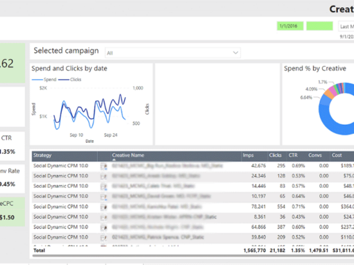
Task: Click the 6.64% donut label
Action: [x=306, y=98]
